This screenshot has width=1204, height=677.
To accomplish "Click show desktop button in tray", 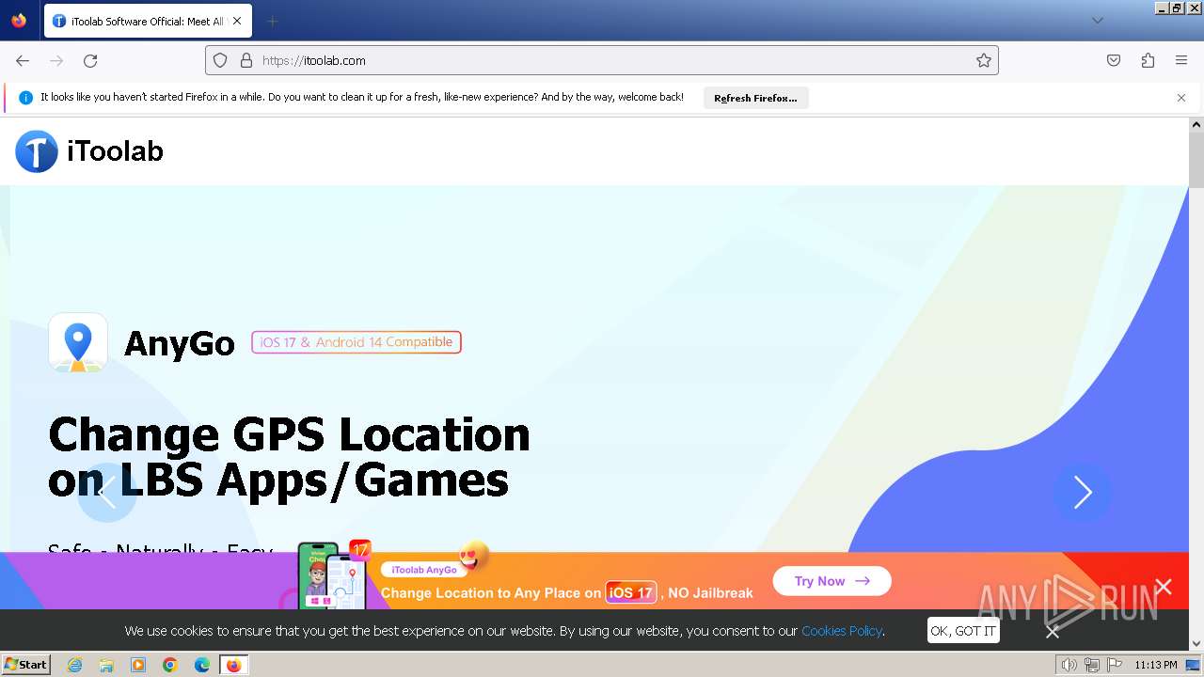I will click(x=1193, y=665).
